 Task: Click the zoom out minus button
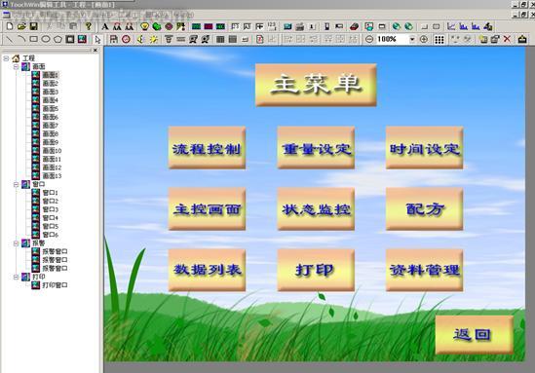pos(368,40)
